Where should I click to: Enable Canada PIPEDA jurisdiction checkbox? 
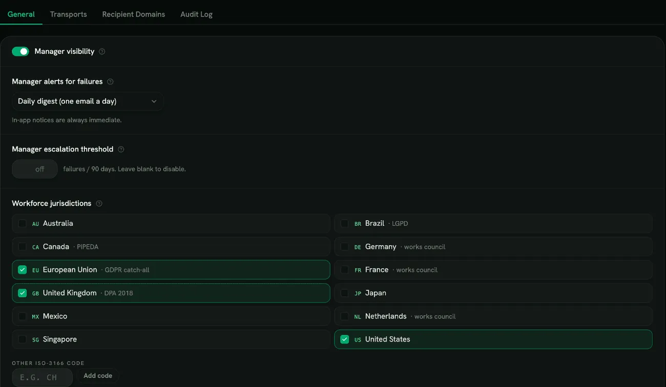23,247
